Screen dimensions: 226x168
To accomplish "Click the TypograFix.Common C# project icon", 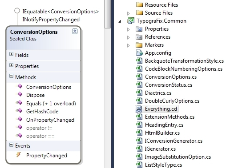I will (x=131, y=21).
